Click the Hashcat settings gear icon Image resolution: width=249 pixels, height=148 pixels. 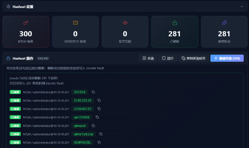tap(8, 7)
